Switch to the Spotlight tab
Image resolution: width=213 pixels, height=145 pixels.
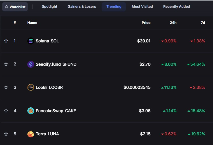(x=50, y=7)
